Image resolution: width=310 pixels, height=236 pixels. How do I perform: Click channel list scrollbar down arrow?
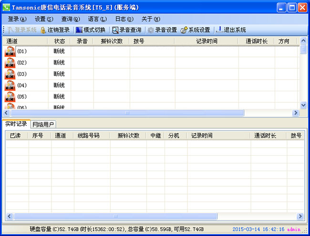tap(303, 105)
